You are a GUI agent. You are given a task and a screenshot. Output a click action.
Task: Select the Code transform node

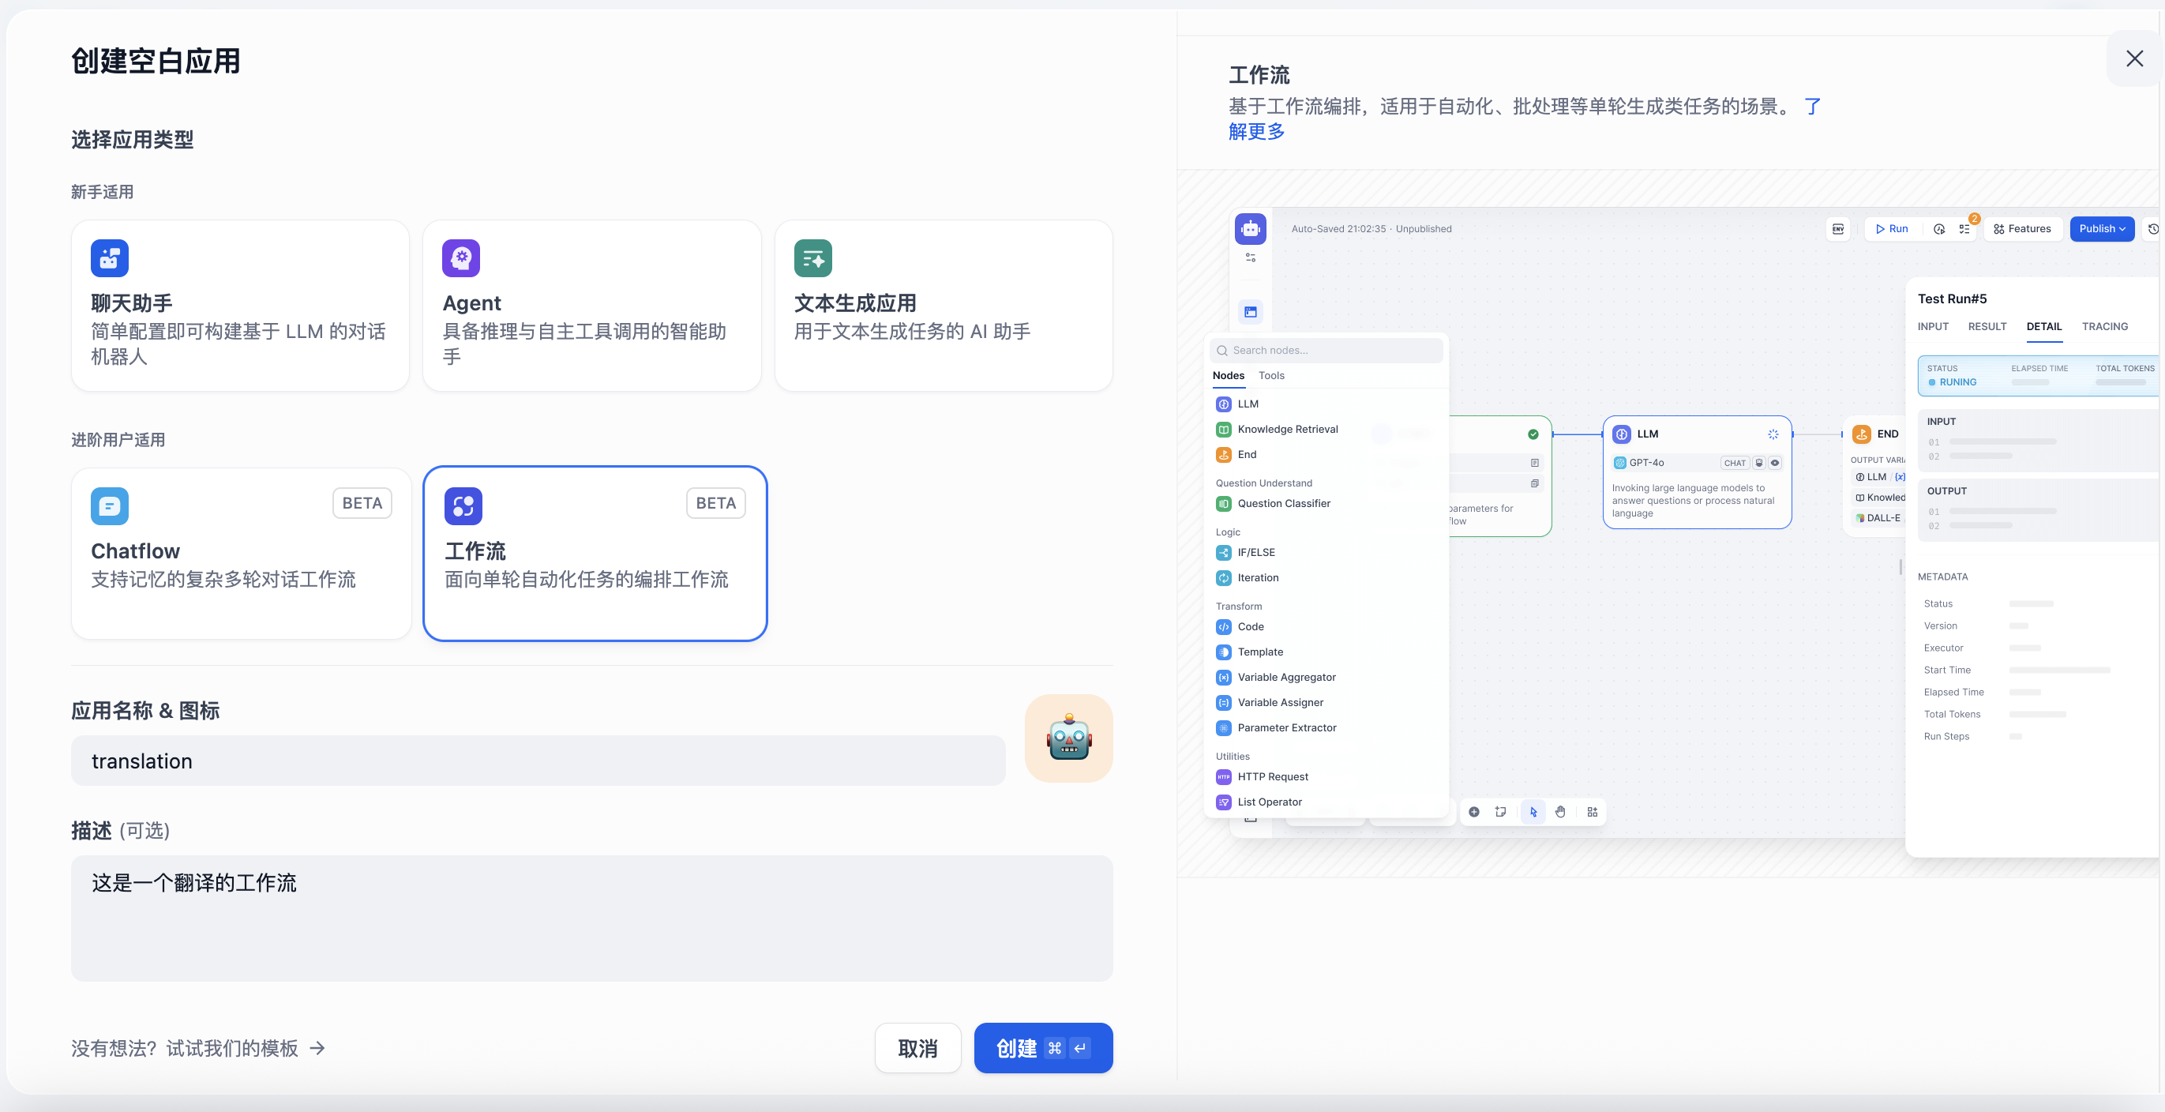1250,626
